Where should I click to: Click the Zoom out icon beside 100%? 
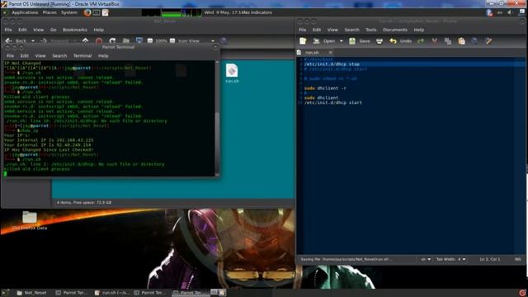click(150, 40)
